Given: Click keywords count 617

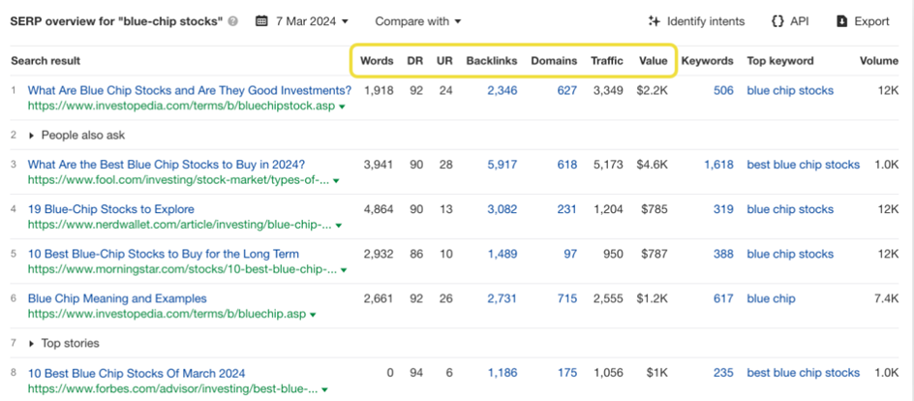Looking at the screenshot, I should coord(723,298).
